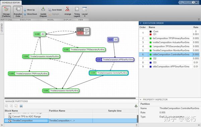Open the vertical Legend side tab
Screen dimensions: 201x127
pyautogui.click(x=2, y=28)
